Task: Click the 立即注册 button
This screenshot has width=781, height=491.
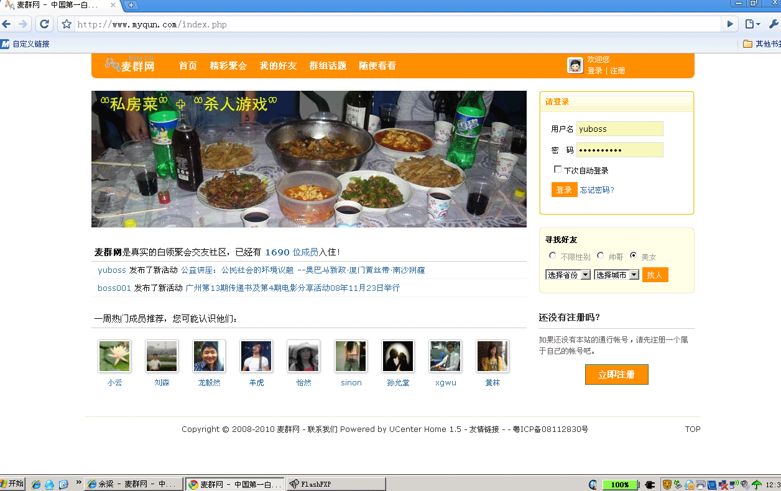Action: [x=616, y=375]
